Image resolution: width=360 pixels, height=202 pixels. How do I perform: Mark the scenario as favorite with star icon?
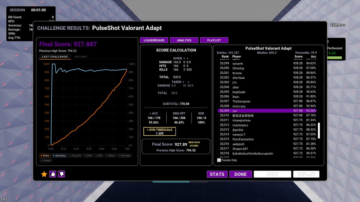(x=44, y=174)
